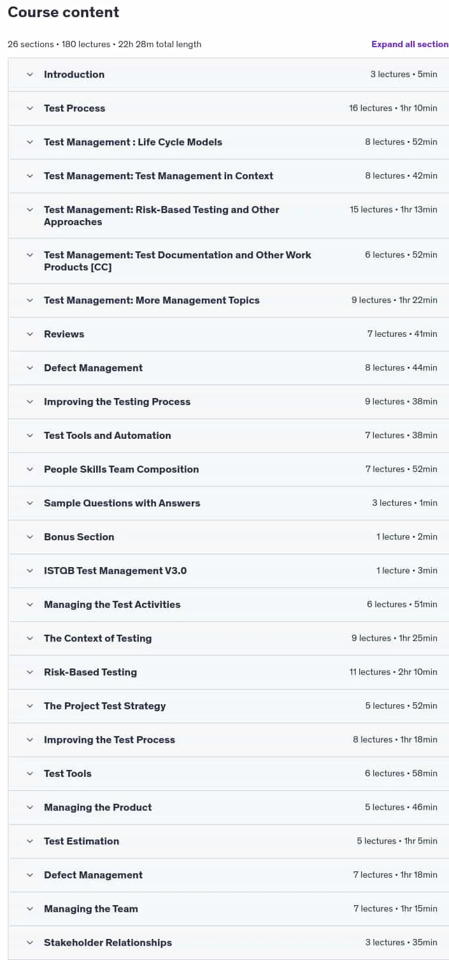Click chevron beside Test Estimation

pyautogui.click(x=29, y=841)
